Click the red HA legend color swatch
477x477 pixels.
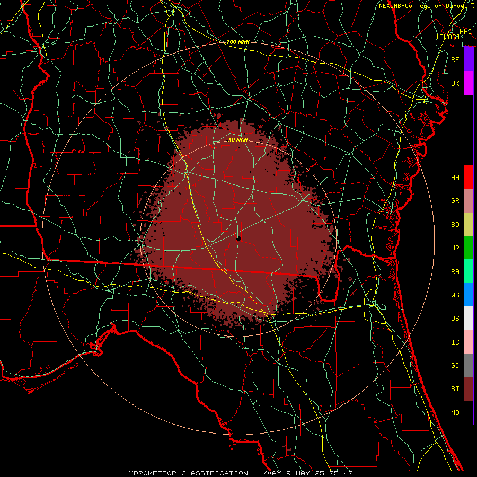[x=468, y=177]
